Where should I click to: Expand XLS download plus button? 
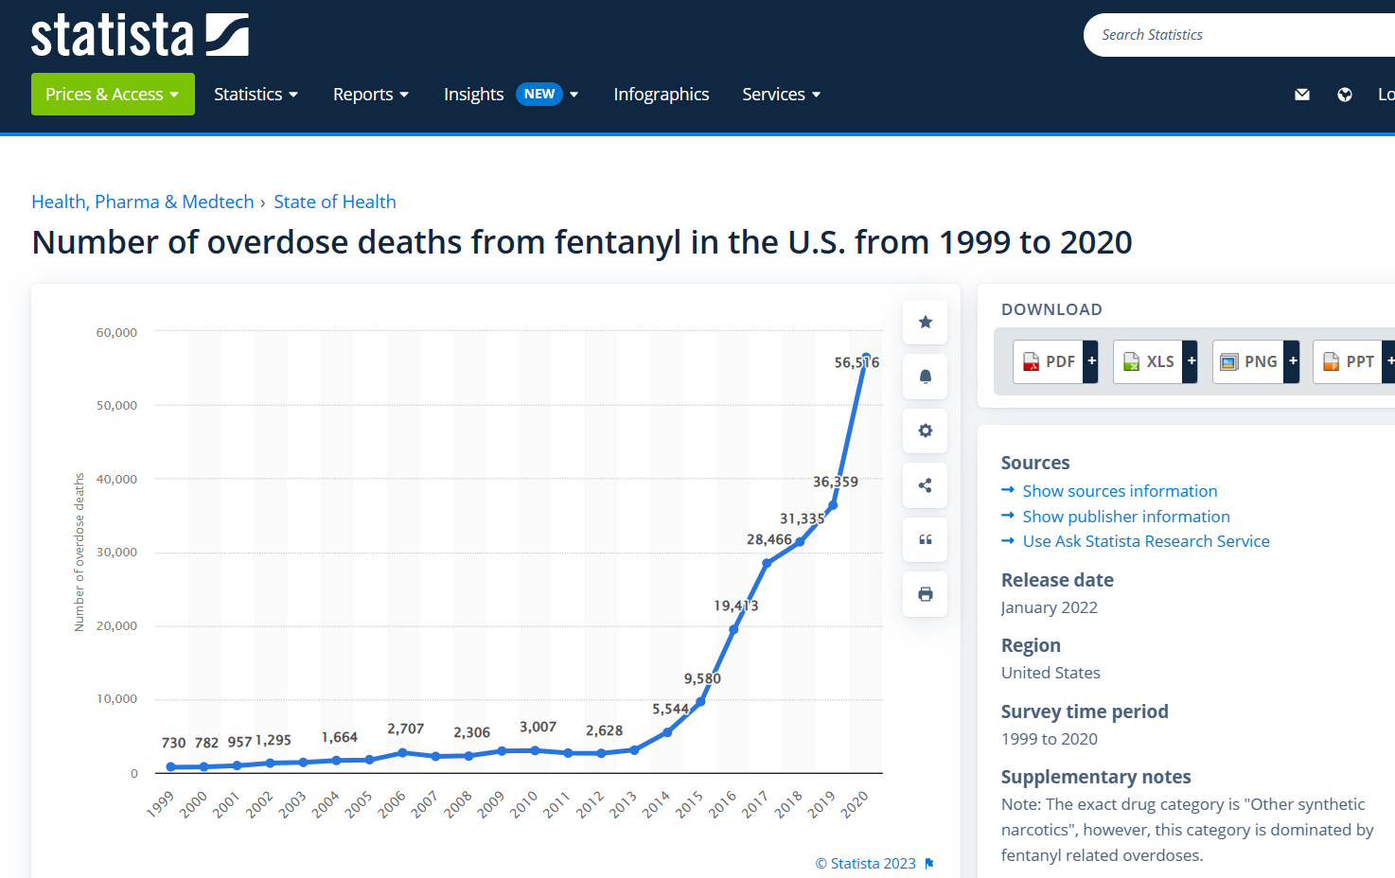(x=1191, y=361)
